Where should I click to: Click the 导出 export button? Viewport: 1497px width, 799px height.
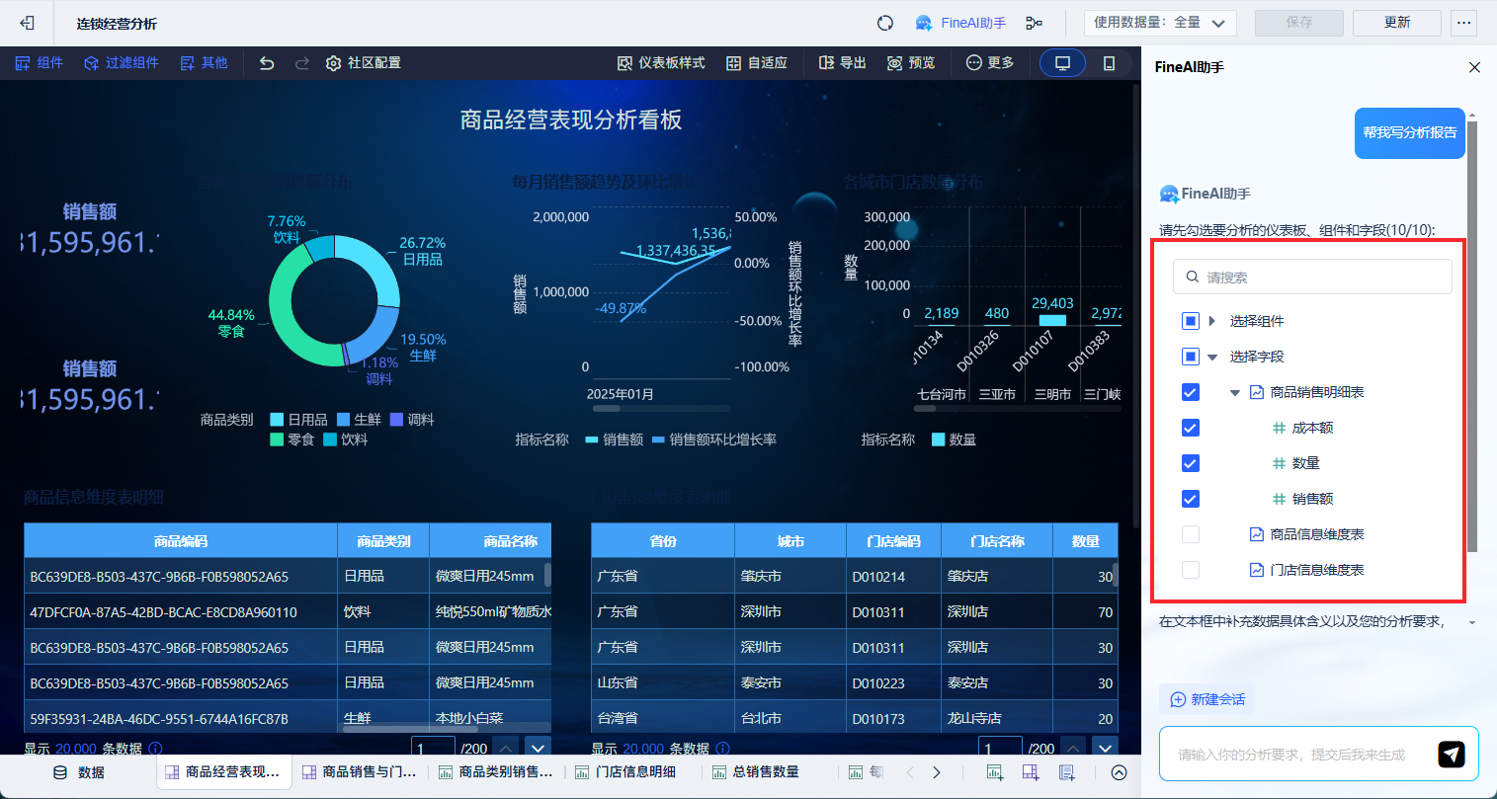(843, 63)
